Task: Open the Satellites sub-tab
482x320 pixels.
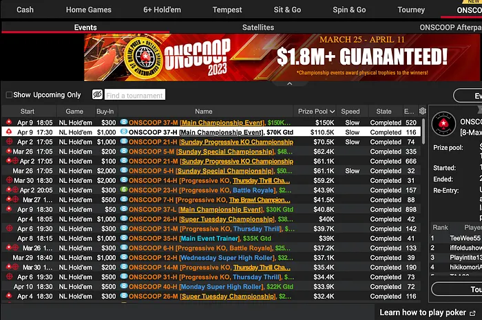Action: pyautogui.click(x=258, y=28)
